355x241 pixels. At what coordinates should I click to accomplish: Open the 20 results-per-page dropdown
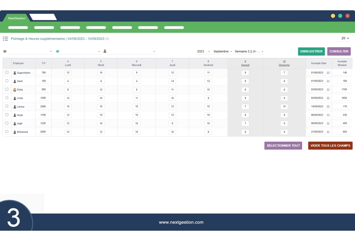click(x=344, y=38)
